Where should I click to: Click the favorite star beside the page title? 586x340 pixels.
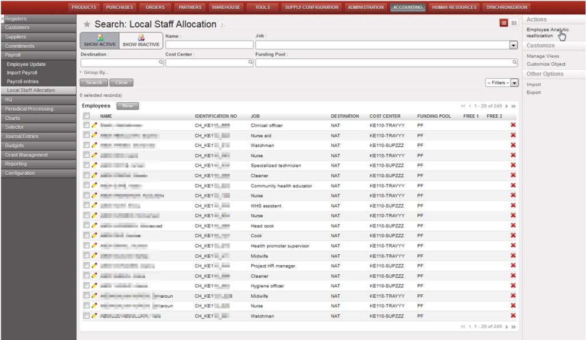click(87, 25)
